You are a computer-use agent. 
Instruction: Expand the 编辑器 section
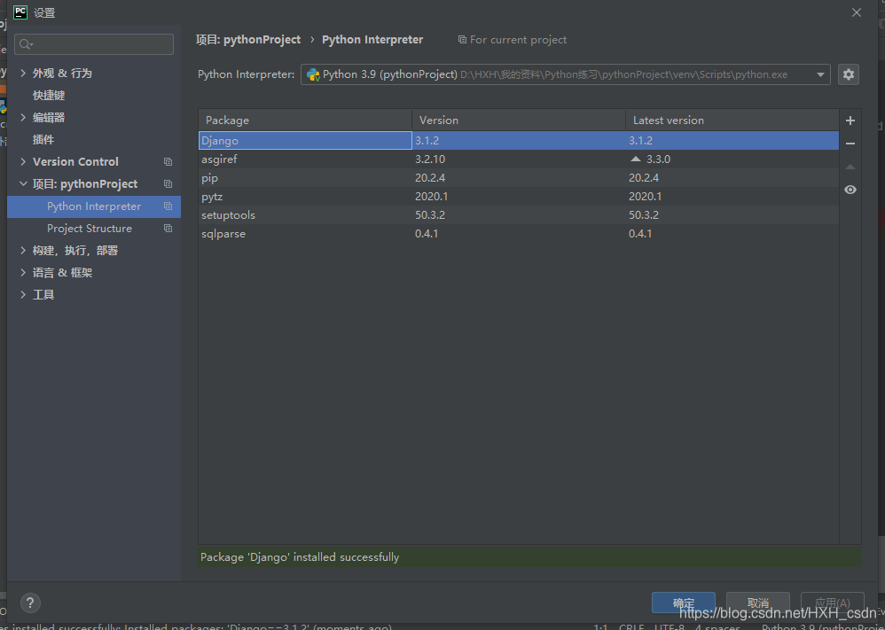point(23,117)
